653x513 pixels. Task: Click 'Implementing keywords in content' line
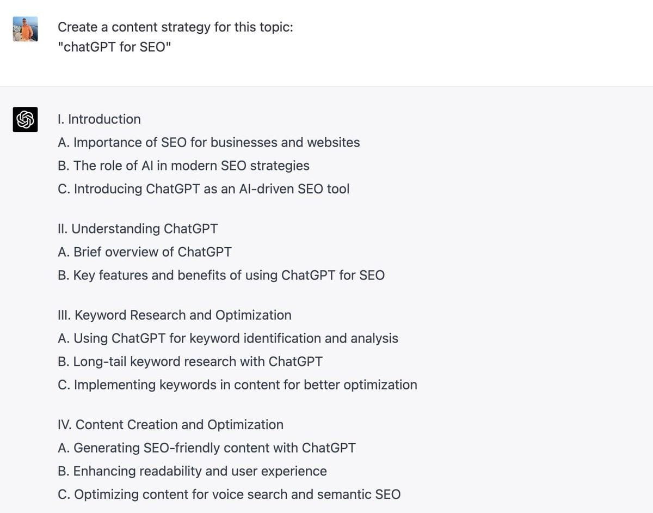237,385
